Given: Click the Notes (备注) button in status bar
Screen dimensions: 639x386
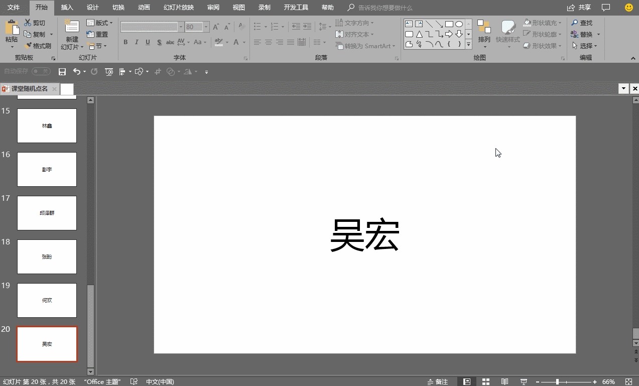Looking at the screenshot, I should tap(438, 382).
